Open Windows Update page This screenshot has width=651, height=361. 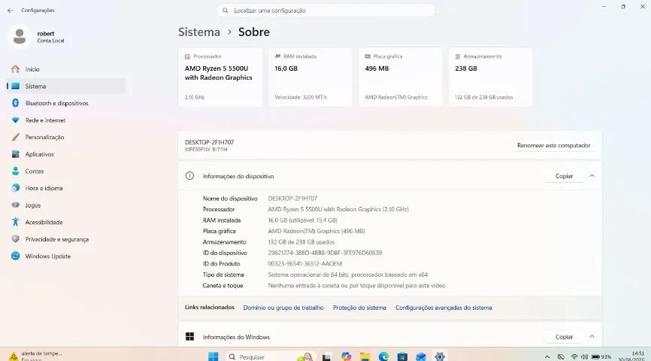coord(66,256)
